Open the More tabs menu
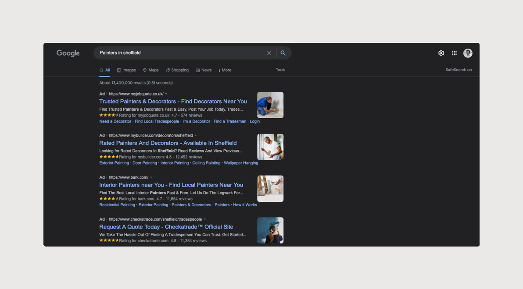This screenshot has width=523, height=289. 225,70
